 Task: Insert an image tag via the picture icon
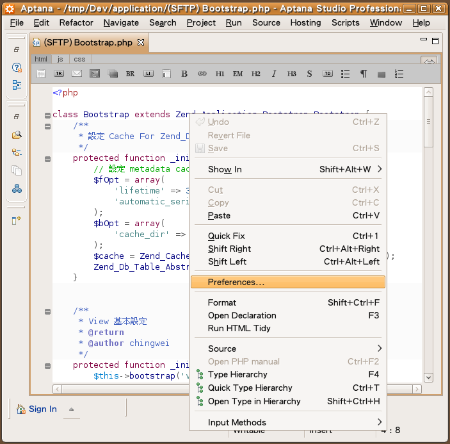click(x=95, y=74)
